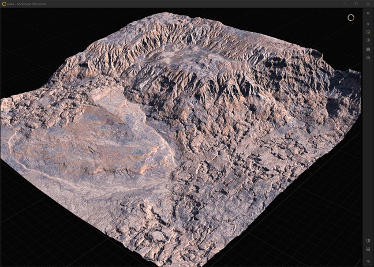Viewport: 374px width, 267px height.
Task: Open the viewport display settings icon
Action: coord(368,24)
